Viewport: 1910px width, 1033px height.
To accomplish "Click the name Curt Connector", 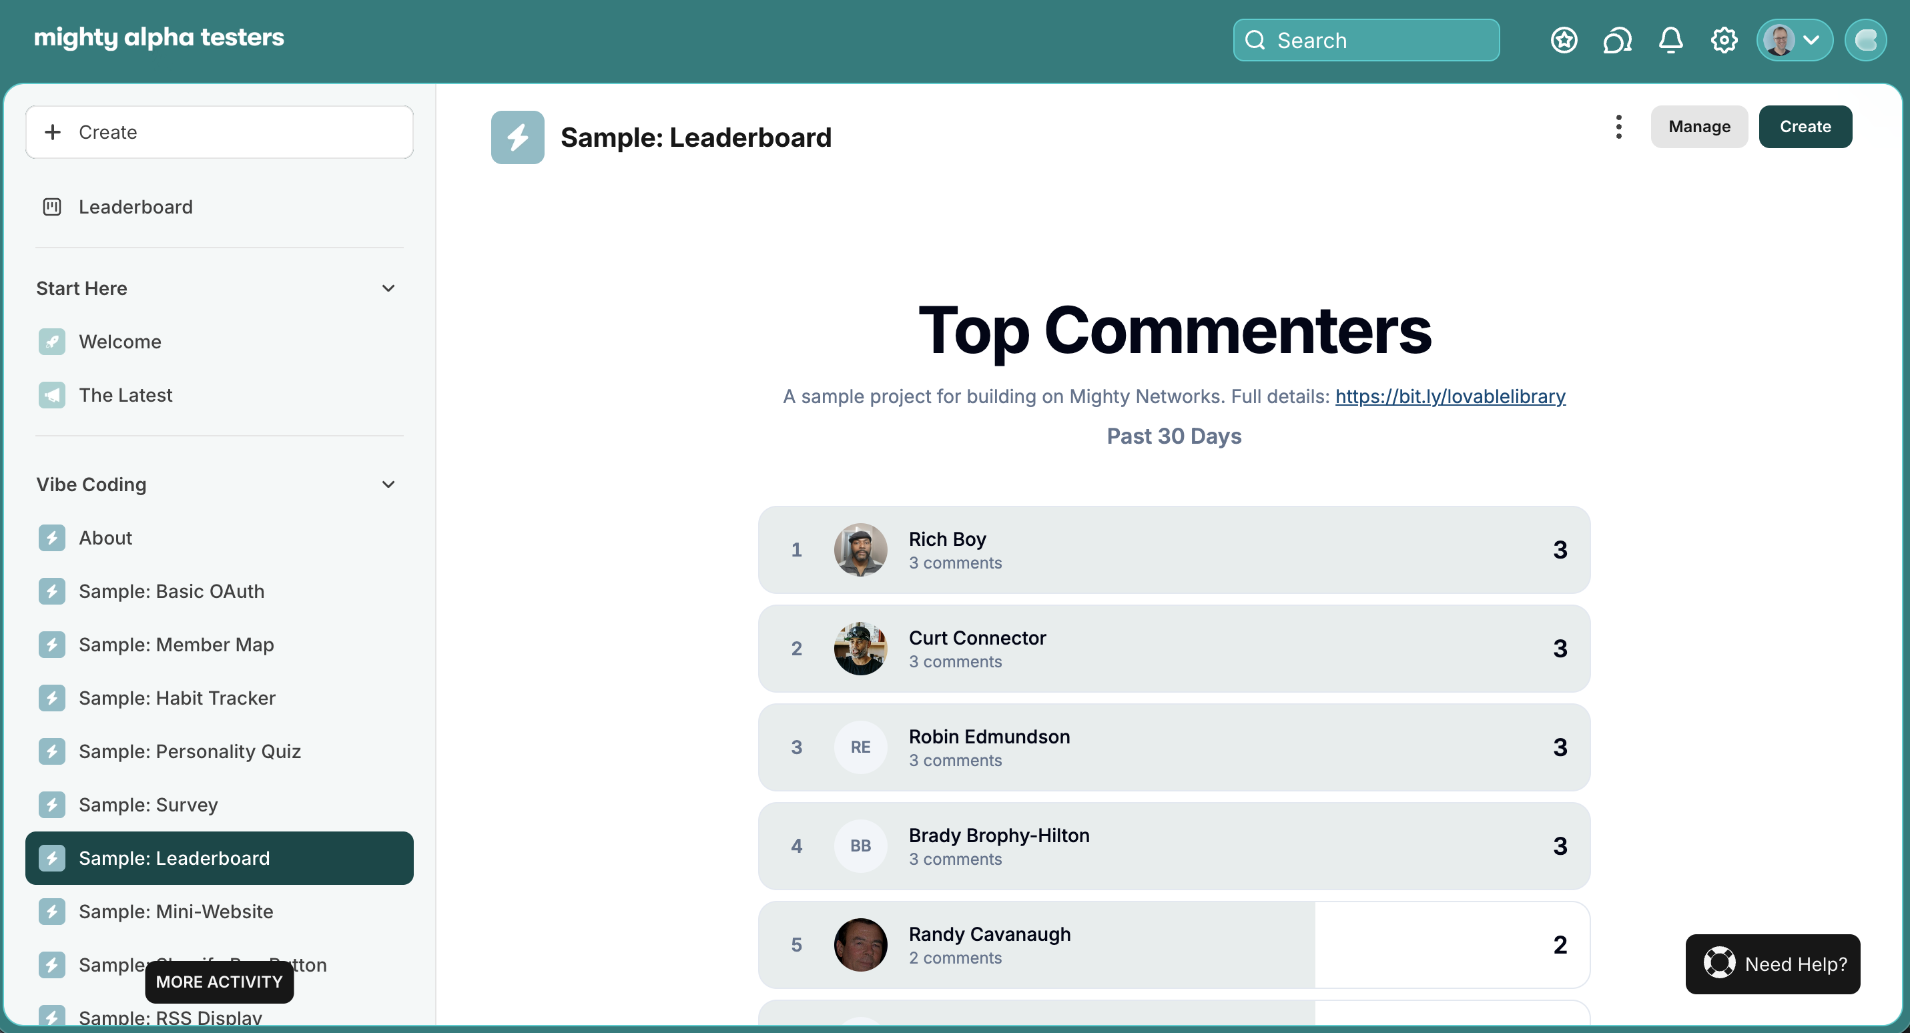I will [977, 637].
